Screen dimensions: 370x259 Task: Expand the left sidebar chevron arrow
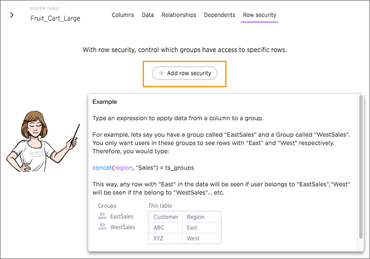12,15
